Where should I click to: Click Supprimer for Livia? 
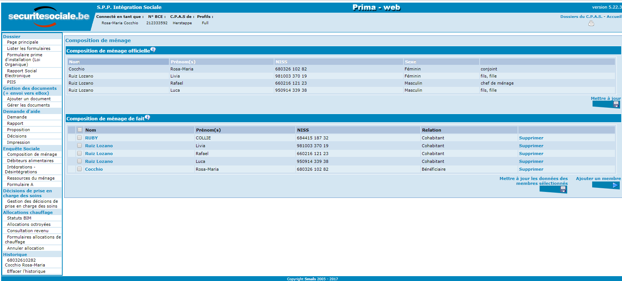[x=531, y=146]
